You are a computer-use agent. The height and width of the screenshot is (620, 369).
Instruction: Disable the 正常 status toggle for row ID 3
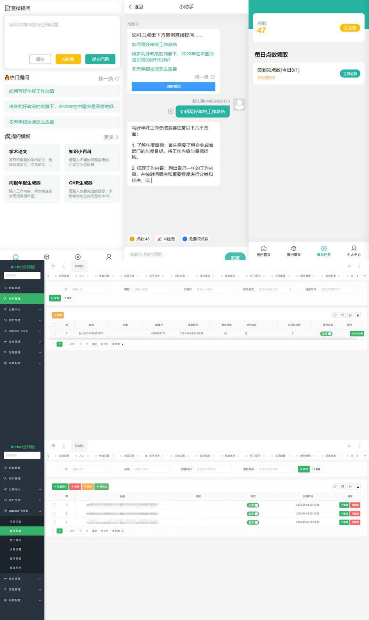(253, 505)
